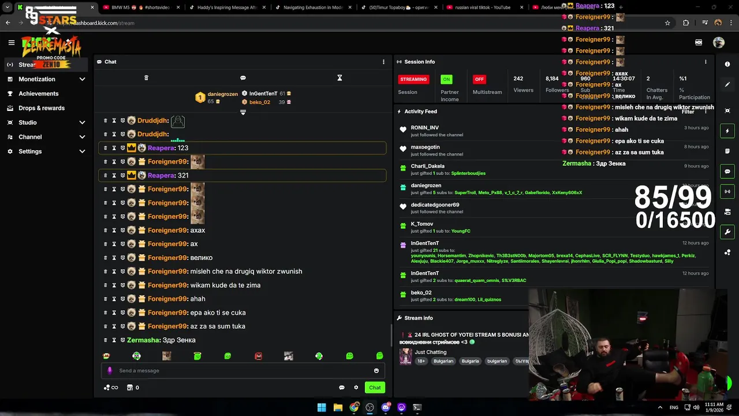
Task: Switch to the russian viral tiktok YouTube tab
Action: [482, 8]
